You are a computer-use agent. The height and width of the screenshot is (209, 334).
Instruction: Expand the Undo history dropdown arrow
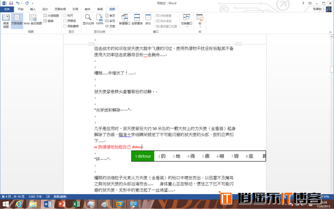(x=21, y=3)
